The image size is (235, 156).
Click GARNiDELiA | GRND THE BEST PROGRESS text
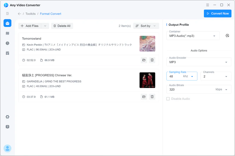click(x=54, y=81)
